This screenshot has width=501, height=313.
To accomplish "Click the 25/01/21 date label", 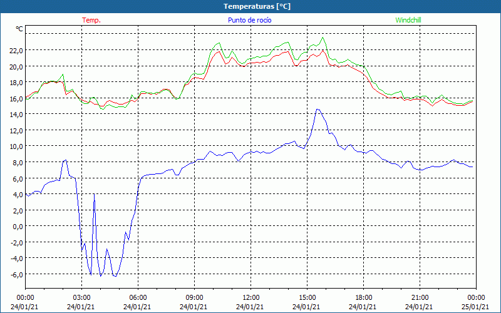I will pos(475,307).
